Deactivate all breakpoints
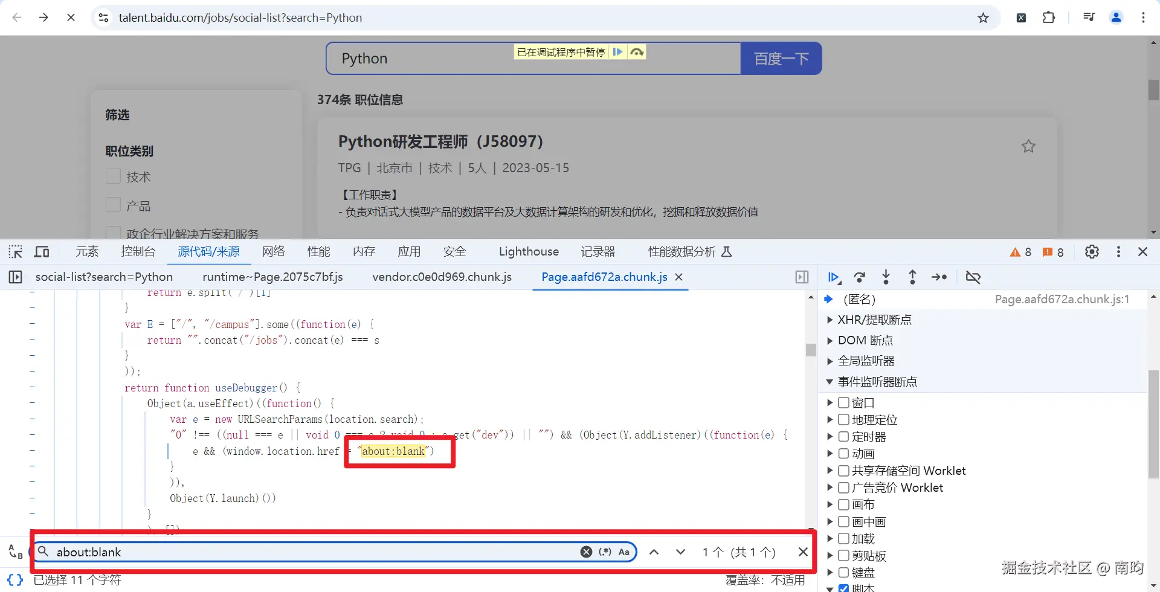This screenshot has height=592, width=1160. [x=973, y=277]
